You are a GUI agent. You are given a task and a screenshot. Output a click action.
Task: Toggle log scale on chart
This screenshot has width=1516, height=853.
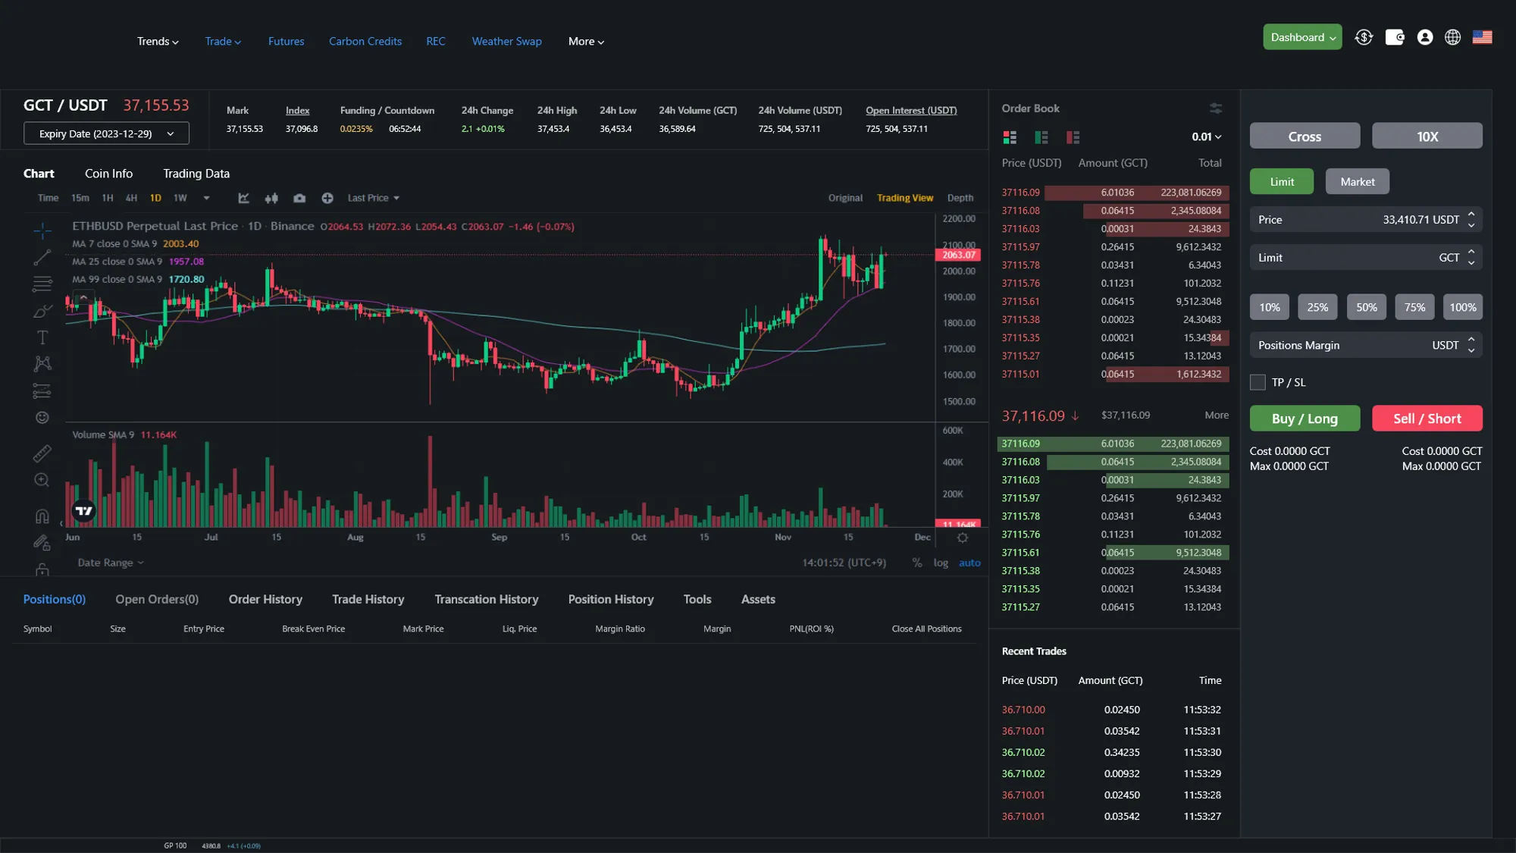[x=941, y=563]
